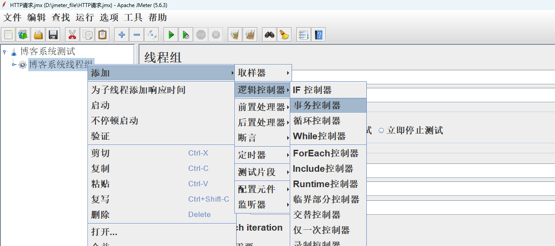Image resolution: width=555 pixels, height=246 pixels.
Task: Open the 定时器 submenu
Action: click(263, 155)
